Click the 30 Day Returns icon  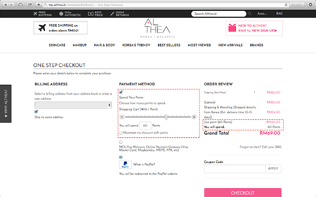tap(112, 13)
